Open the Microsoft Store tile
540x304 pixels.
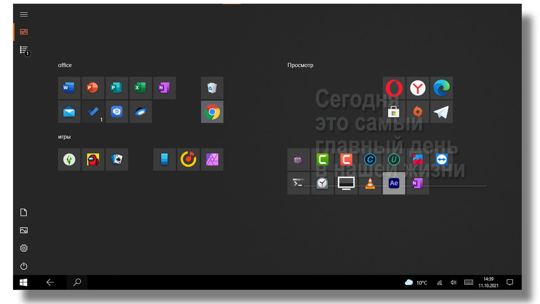[394, 112]
